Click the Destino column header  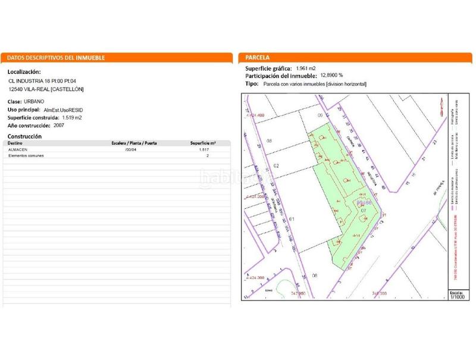pos(15,143)
